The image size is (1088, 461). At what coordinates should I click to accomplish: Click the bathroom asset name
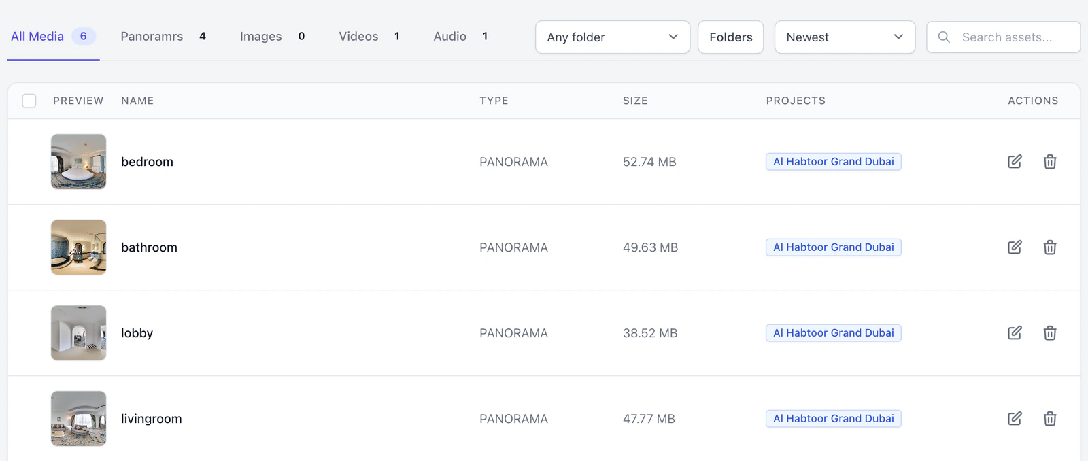click(x=149, y=247)
